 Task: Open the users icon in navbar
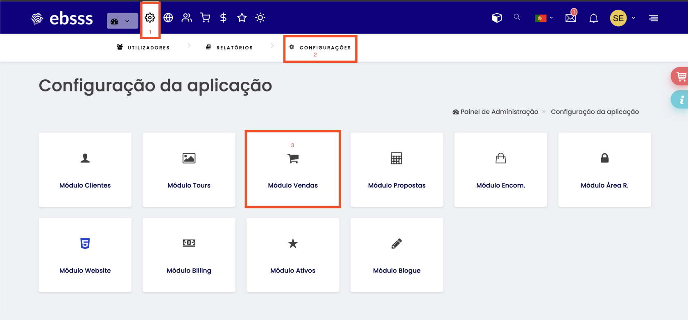point(187,18)
